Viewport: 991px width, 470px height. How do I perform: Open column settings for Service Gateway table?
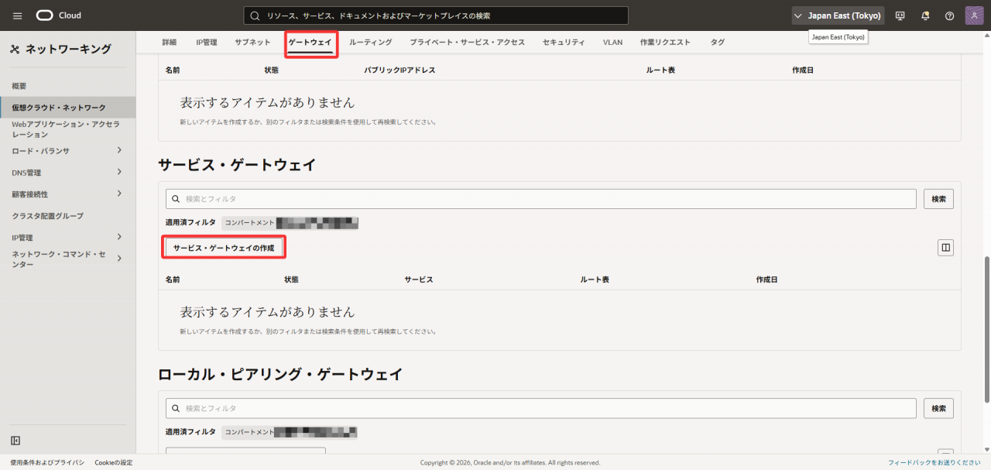(945, 248)
